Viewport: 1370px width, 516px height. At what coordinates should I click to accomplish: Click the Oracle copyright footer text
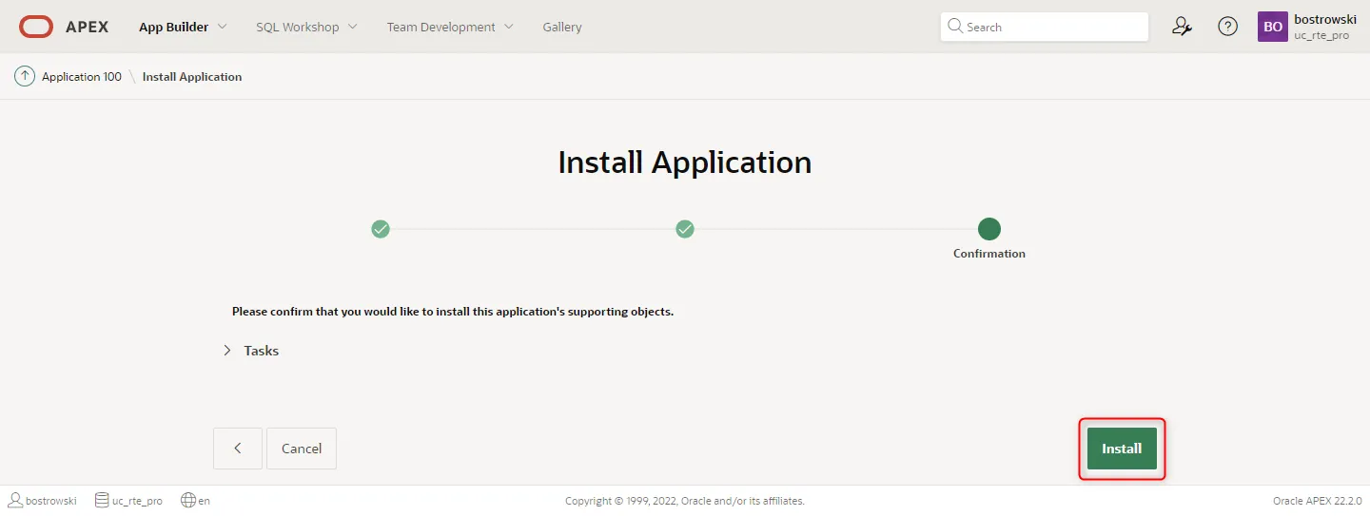tap(685, 501)
